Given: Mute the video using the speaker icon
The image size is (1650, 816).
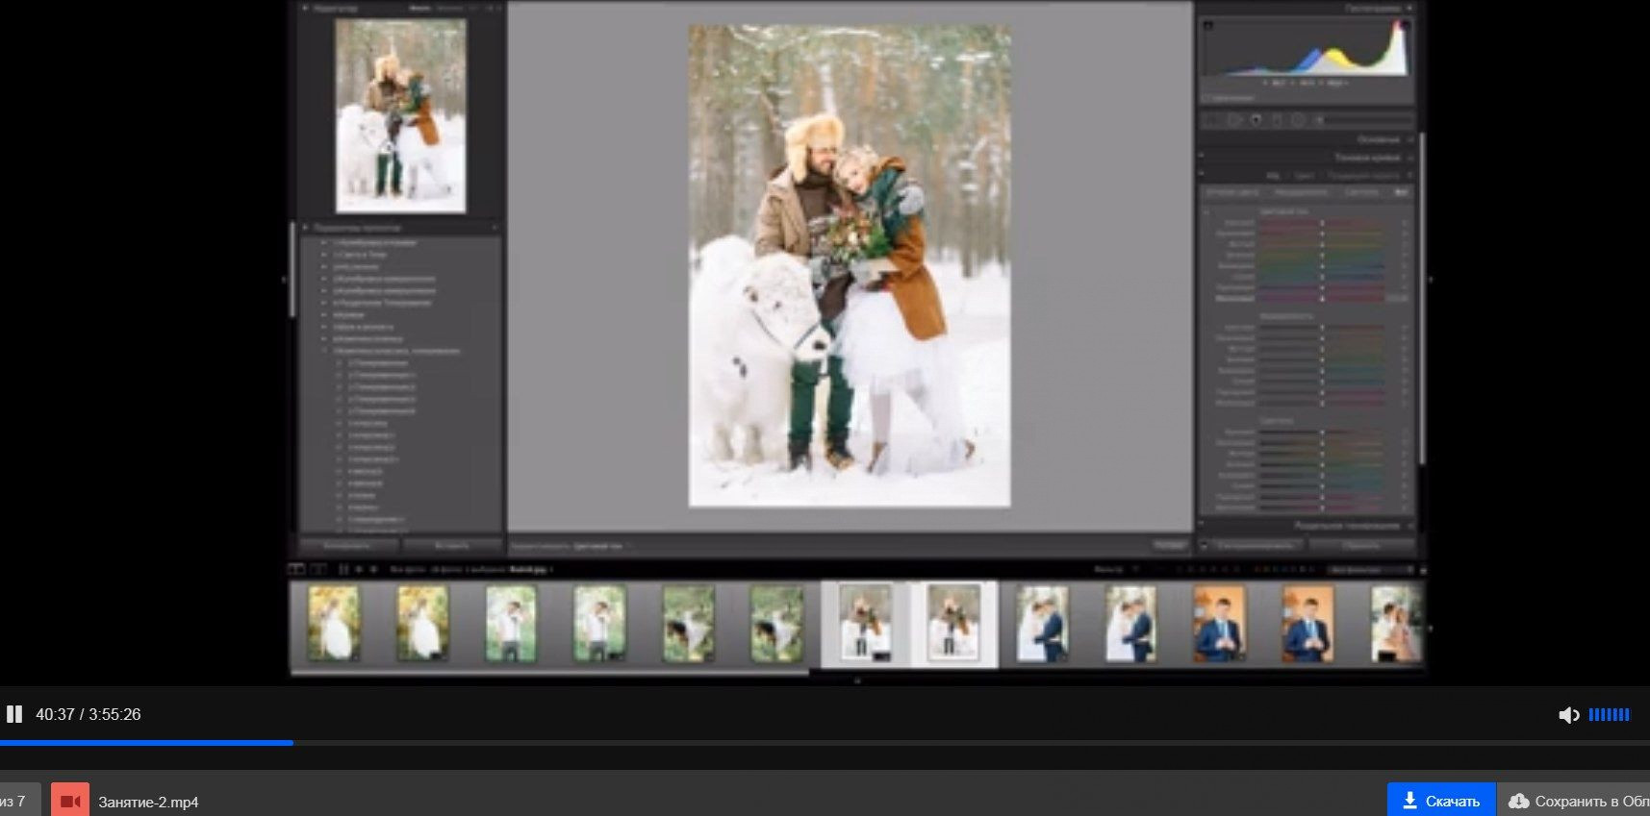Looking at the screenshot, I should pyautogui.click(x=1568, y=715).
